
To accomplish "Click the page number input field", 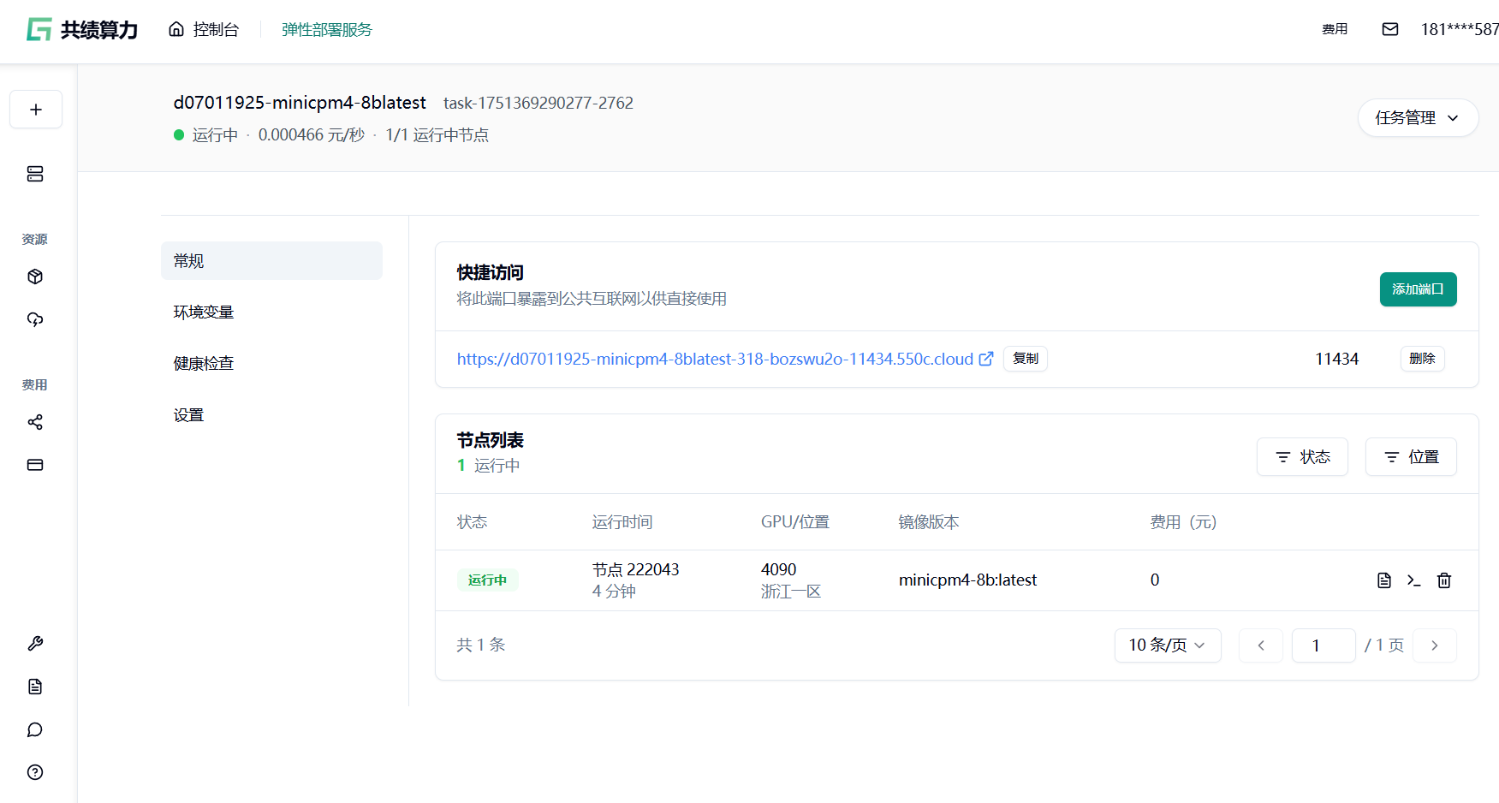I will (1322, 645).
